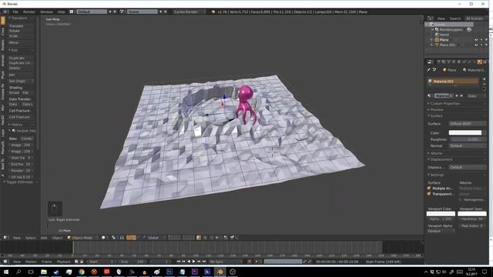Image resolution: width=493 pixels, height=277 pixels.
Task: Click the plus add material slot button
Action: (x=484, y=79)
